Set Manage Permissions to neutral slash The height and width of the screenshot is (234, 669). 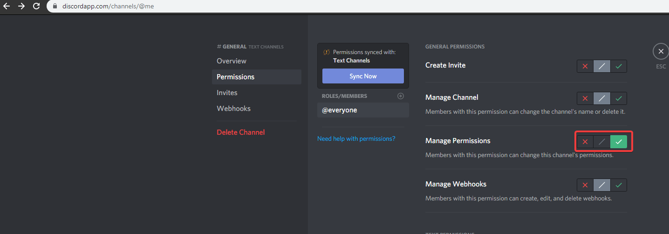(x=602, y=142)
